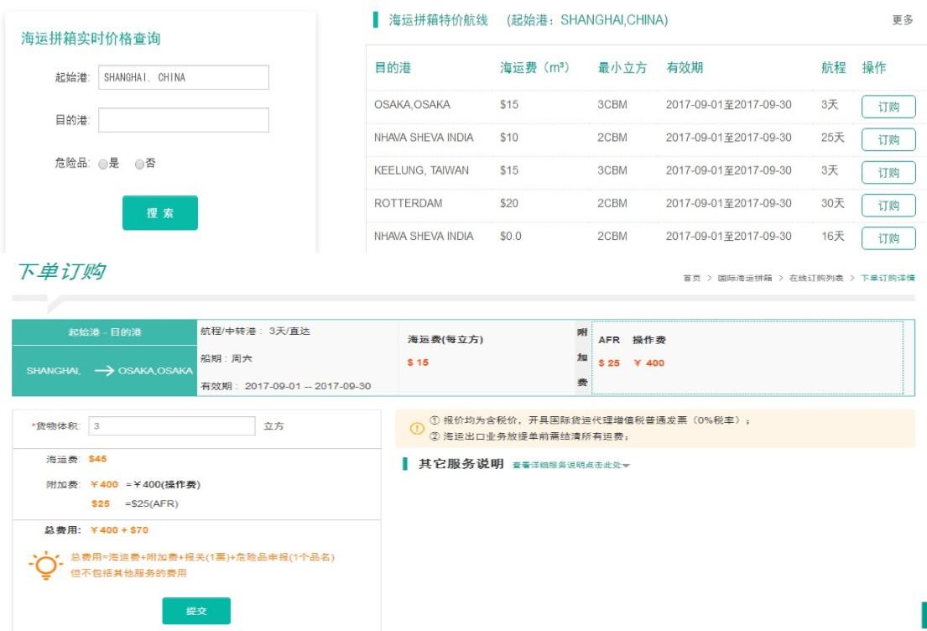Click the 有效期 column header
Screen dimensions: 927x631
coord(685,68)
